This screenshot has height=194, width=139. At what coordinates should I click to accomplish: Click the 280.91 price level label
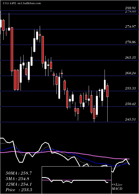point(130,8)
